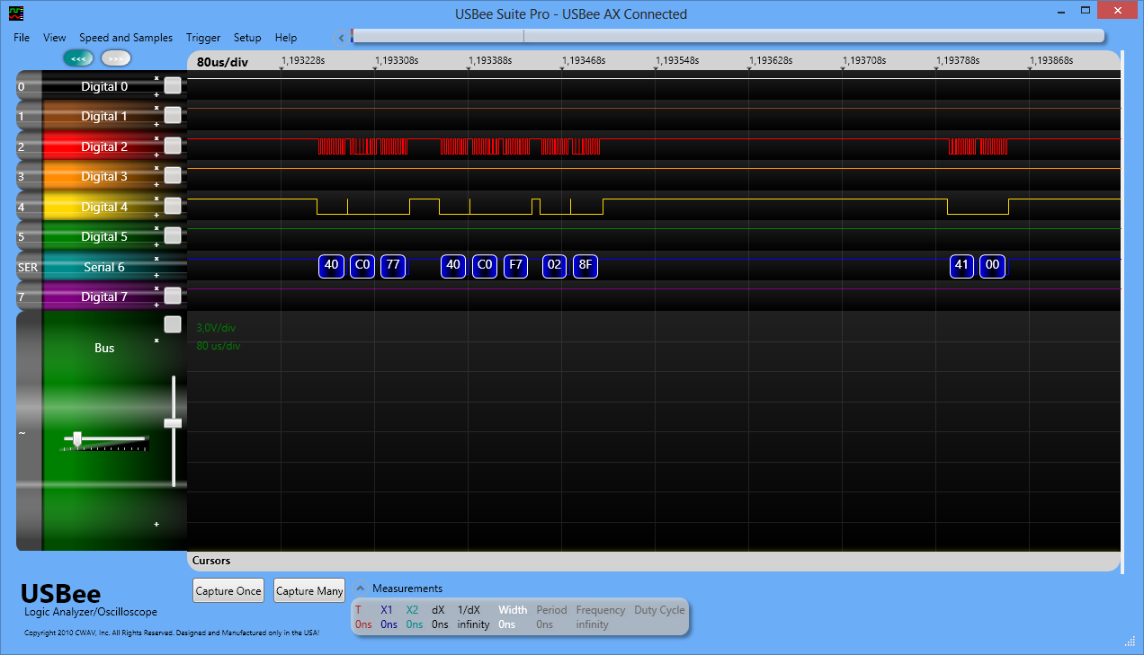This screenshot has width=1144, height=655.
Task: Toggle the trigger box for Digital 3
Action: pos(173,175)
